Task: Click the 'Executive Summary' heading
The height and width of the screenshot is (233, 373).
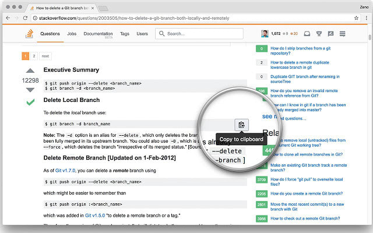Action: point(71,70)
